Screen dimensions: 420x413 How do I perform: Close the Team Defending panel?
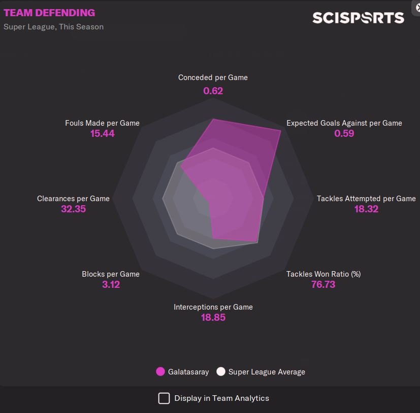[416, 7]
